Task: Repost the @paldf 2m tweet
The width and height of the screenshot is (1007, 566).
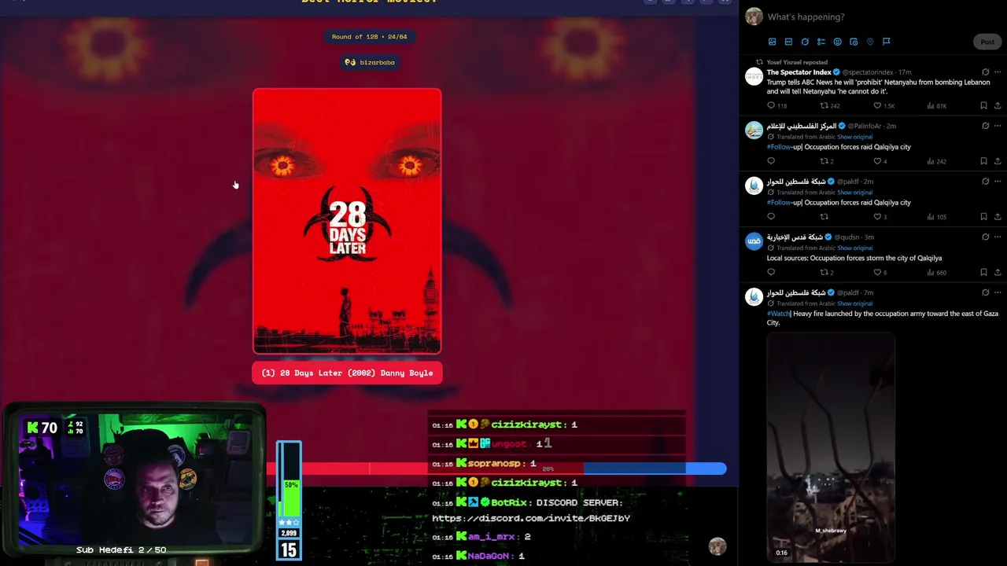Action: (824, 217)
